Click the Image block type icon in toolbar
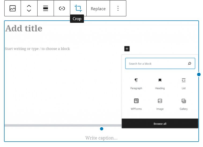The width and height of the screenshot is (203, 147). pyautogui.click(x=13, y=8)
